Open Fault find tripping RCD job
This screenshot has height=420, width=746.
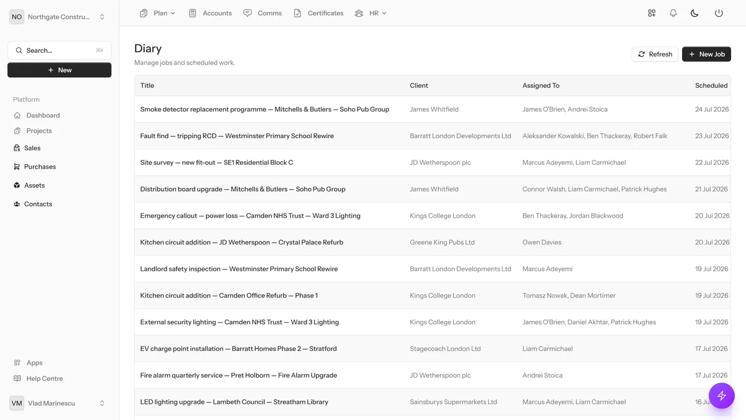[x=237, y=136]
